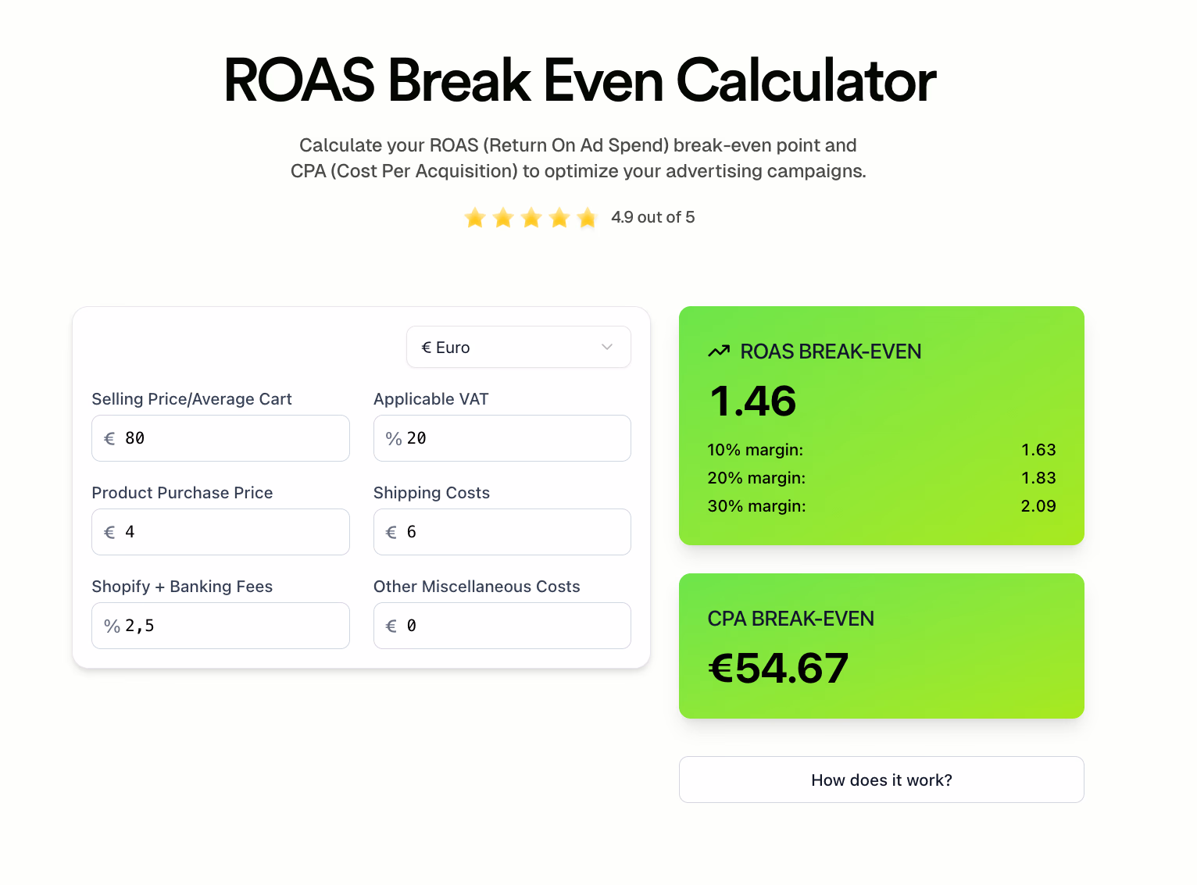Click the ROAS BREAK-EVEN title

click(x=831, y=352)
